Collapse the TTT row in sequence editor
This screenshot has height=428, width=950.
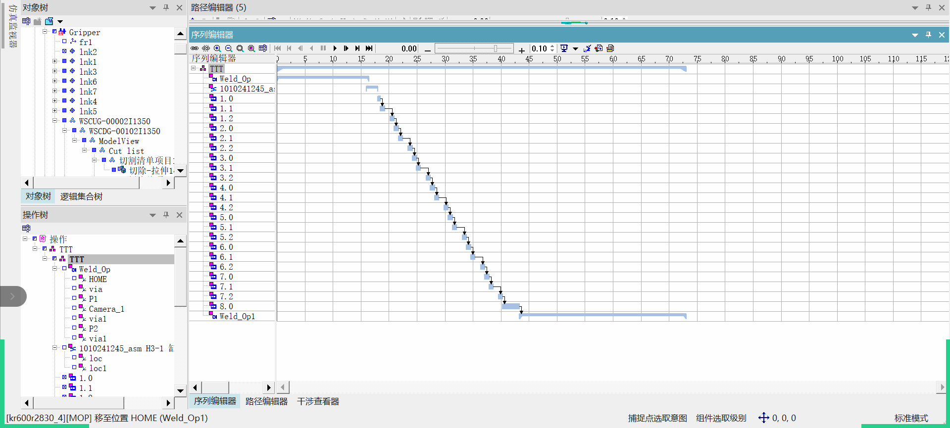click(193, 68)
